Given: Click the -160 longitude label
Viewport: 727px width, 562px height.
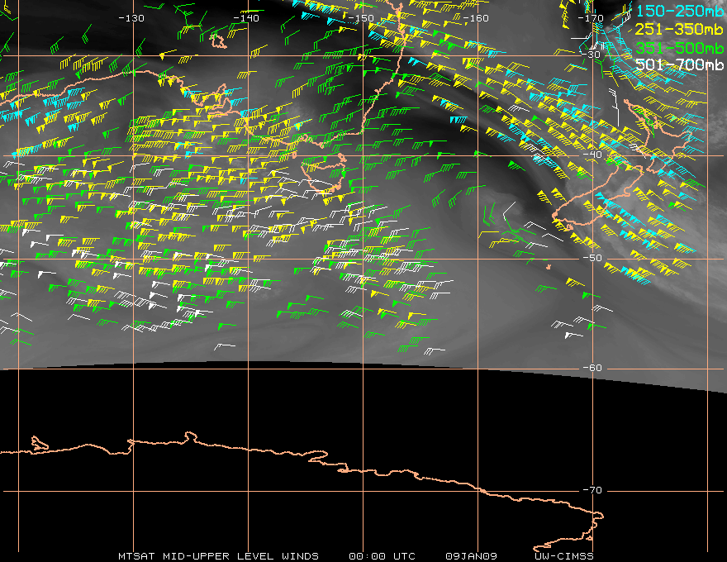Looking at the screenshot, I should tap(475, 18).
